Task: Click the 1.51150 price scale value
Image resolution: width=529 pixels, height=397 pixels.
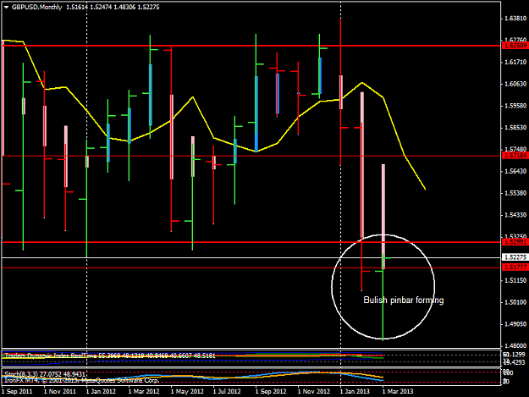Action: pos(515,281)
